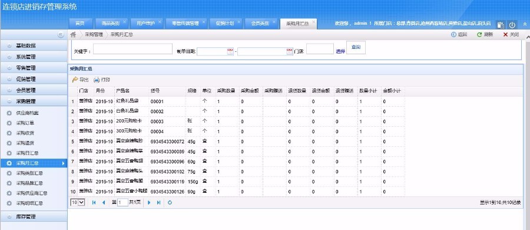Close the 促销计划 tab
530x230 pixels.
point(239,22)
